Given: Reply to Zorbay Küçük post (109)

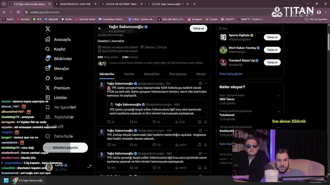Looking at the screenshot, I should click(111, 145).
